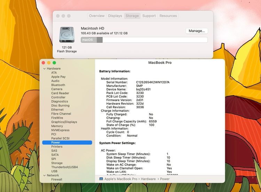Image resolution: width=261 pixels, height=192 pixels.
Task: Select SPI in the sidebar
Action: tap(54, 159)
